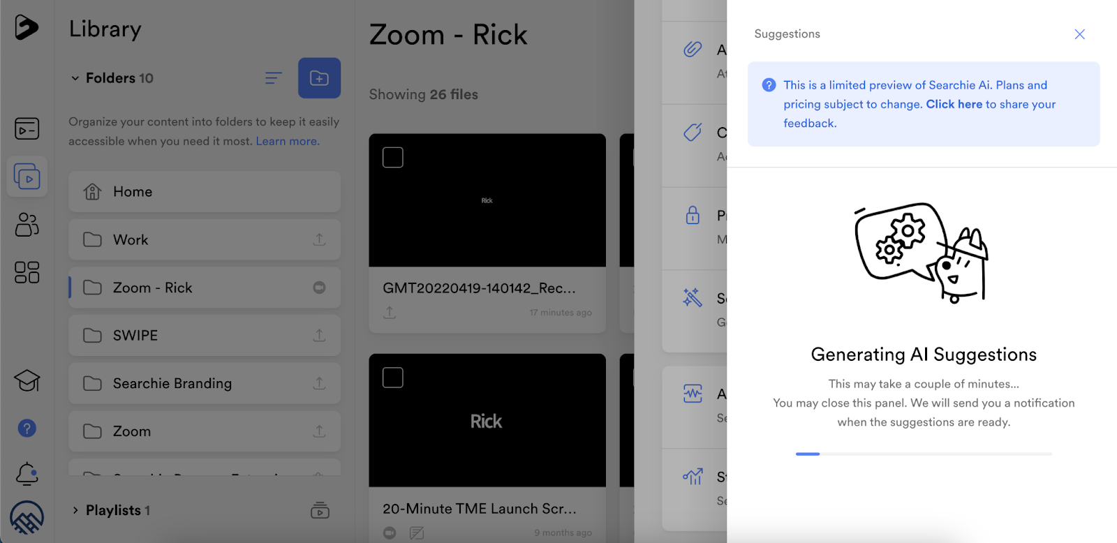Open the GMT20220419-140142_Rec video thumbnail
This screenshot has width=1117, height=543.
coord(487,200)
